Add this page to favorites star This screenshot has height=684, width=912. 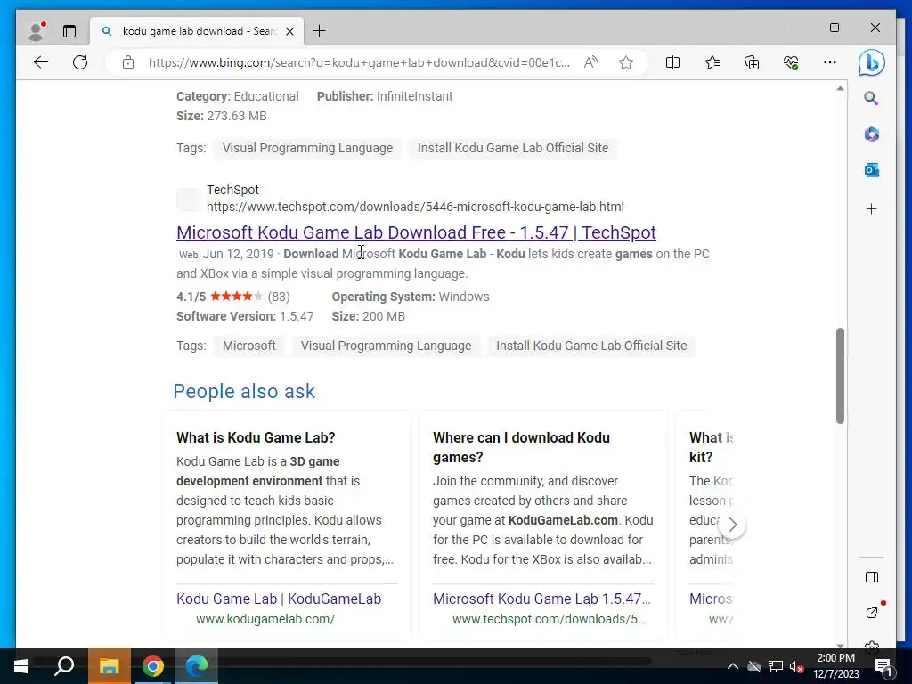tap(626, 62)
